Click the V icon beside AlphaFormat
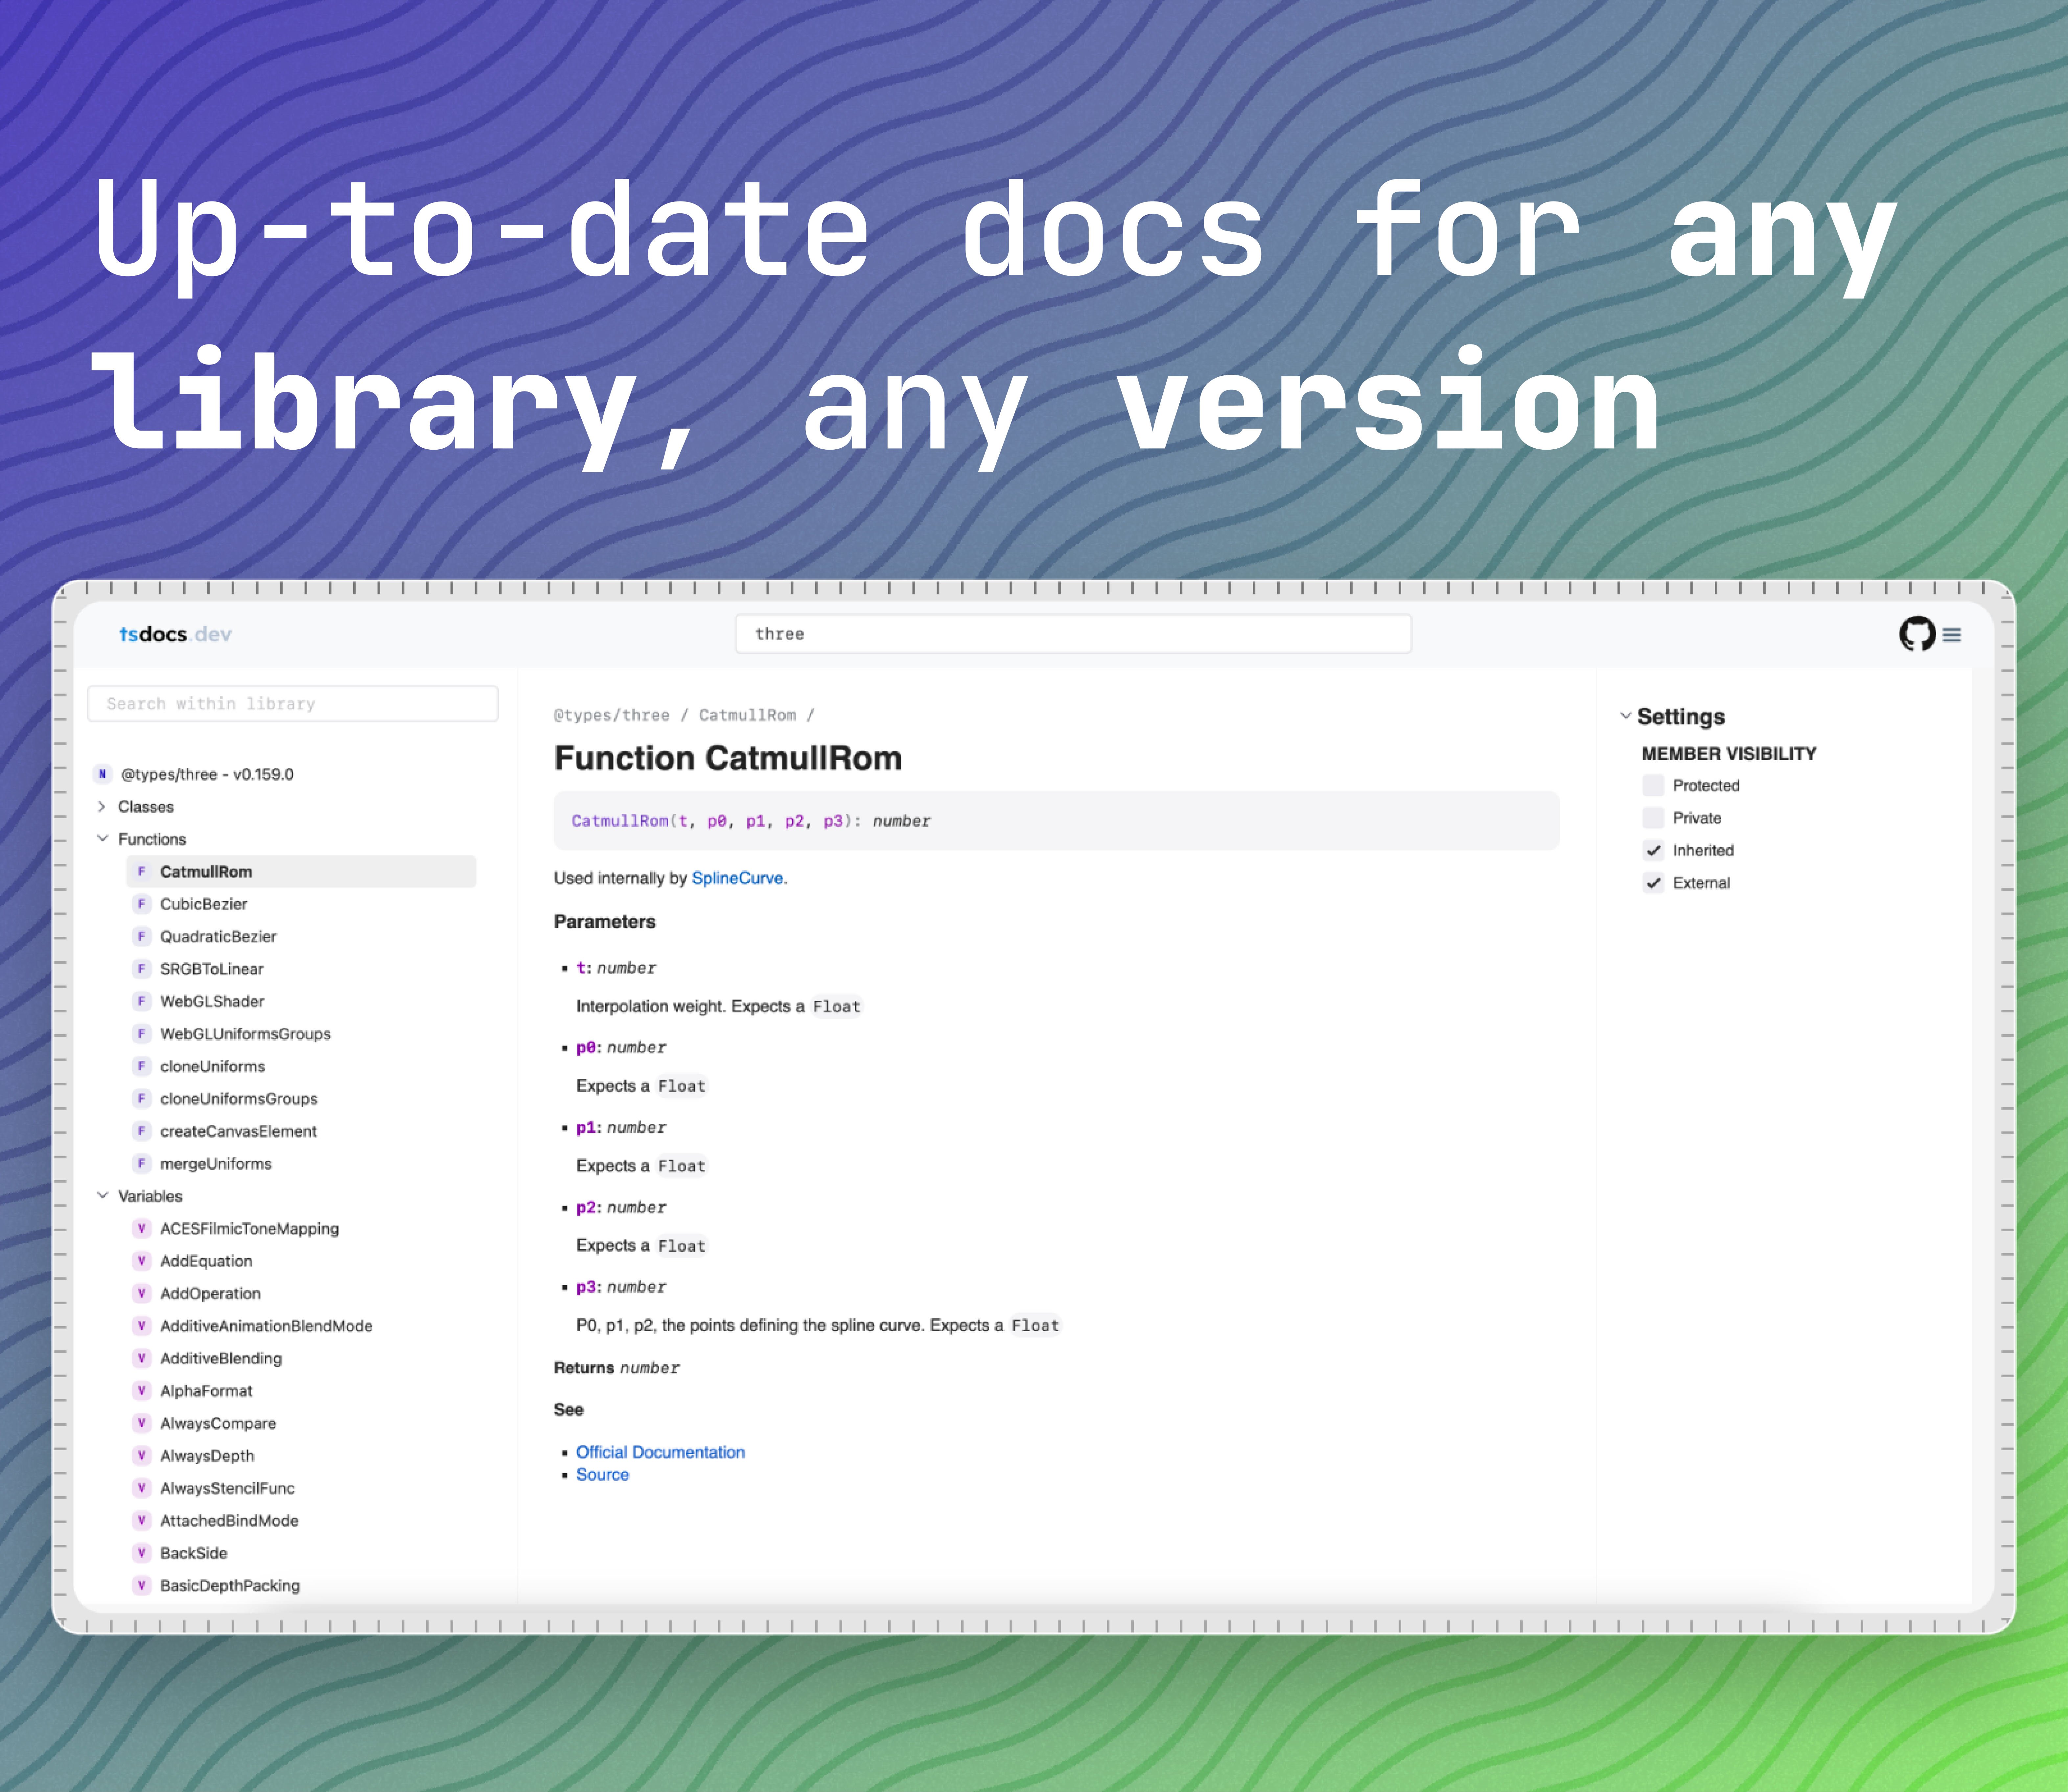Viewport: 2068px width, 1792px height. pos(142,1391)
